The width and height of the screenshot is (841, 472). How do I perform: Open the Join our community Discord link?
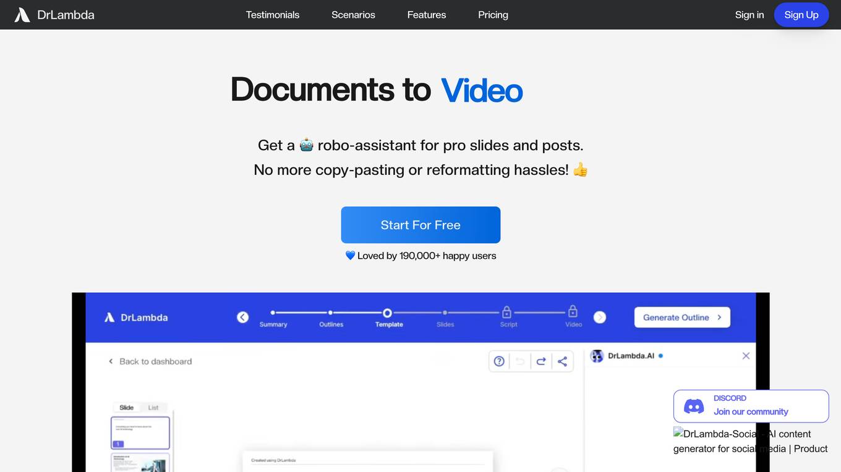(x=751, y=406)
